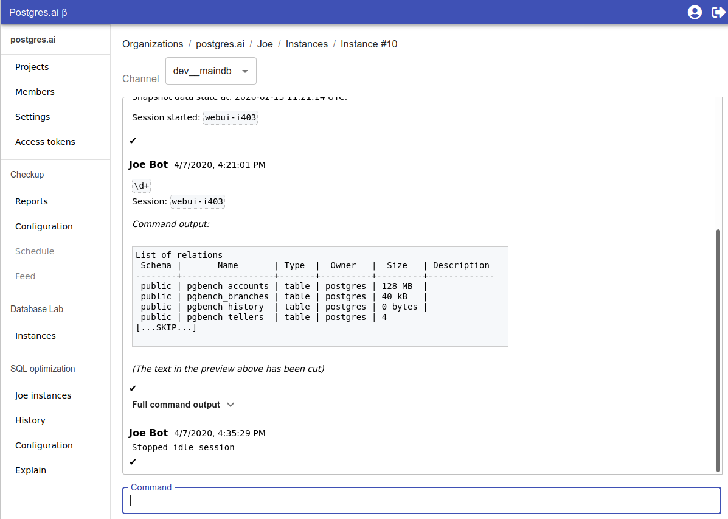Follow the Instances breadcrumb link
The image size is (728, 519).
(x=307, y=44)
